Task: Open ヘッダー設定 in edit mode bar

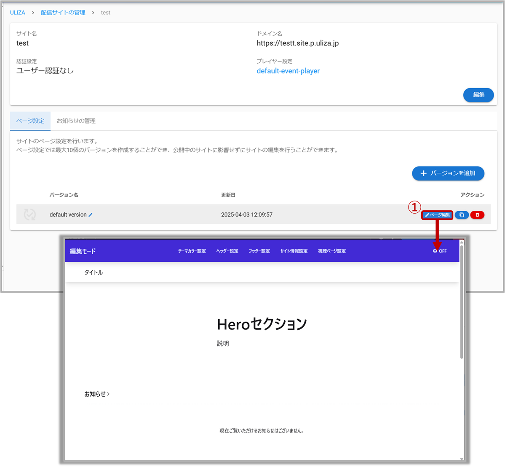Action: click(227, 251)
